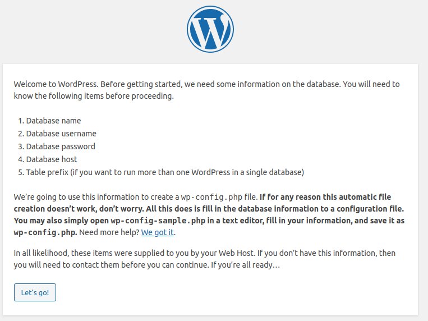
Task: Click the white W letter inside the logo
Action: [210, 30]
